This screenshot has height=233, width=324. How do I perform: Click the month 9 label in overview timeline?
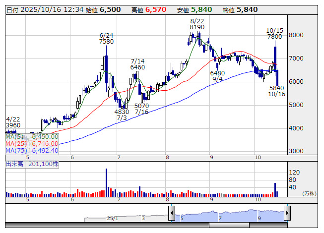(259, 218)
